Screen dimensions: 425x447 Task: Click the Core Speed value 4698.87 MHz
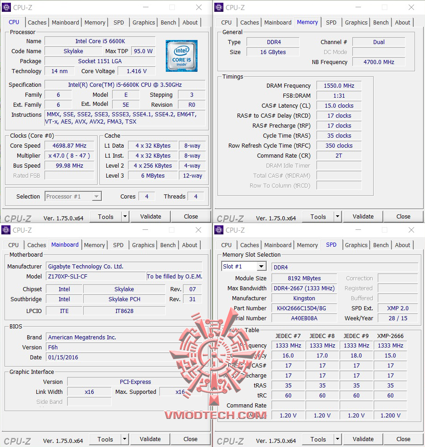(x=69, y=146)
